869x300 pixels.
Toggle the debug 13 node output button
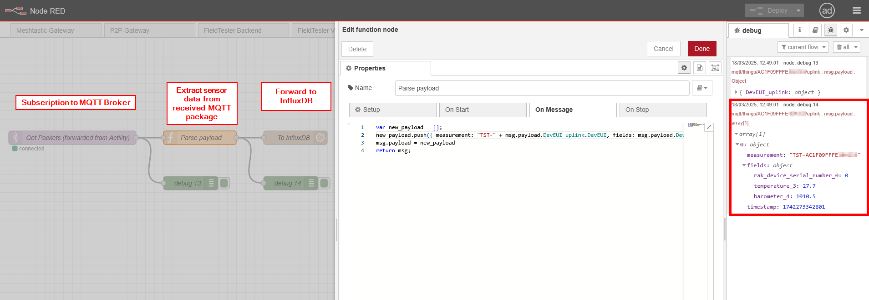224,183
